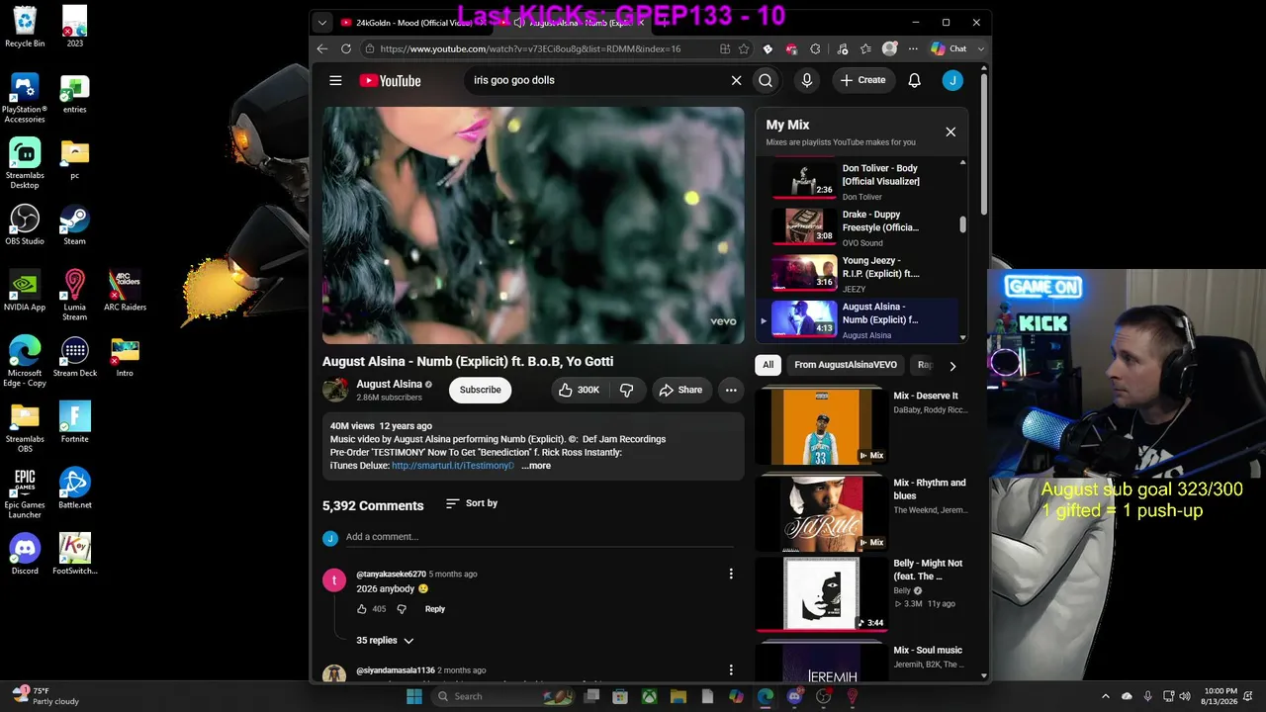Viewport: 1266px width, 712px height.
Task: Open the Fortnite desktop shortcut
Action: click(74, 421)
